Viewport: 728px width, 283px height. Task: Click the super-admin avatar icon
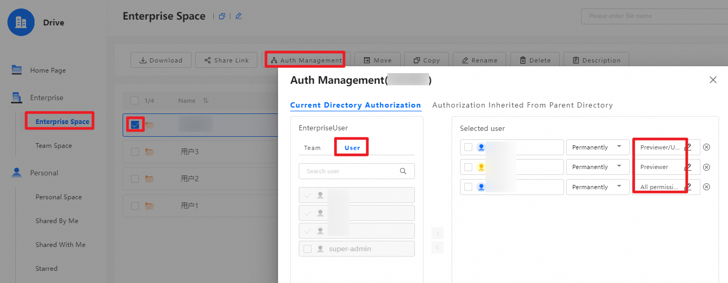coord(320,249)
